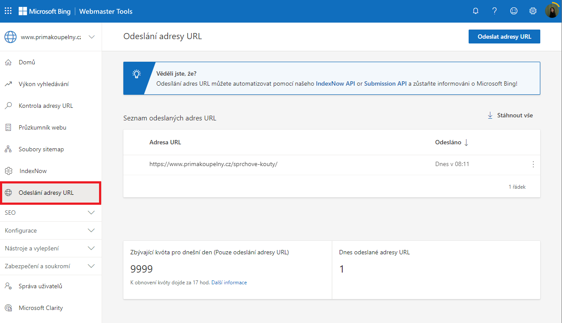This screenshot has height=323, width=562.
Task: Sort by the Odesláno column header
Action: [x=452, y=142]
